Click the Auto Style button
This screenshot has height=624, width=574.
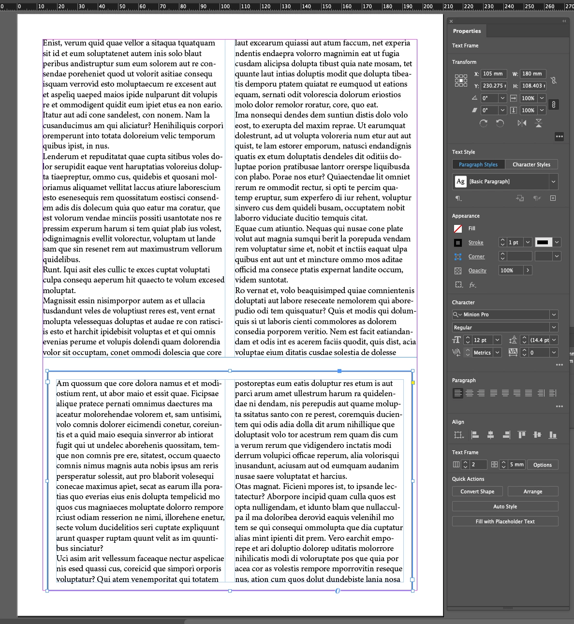pyautogui.click(x=505, y=506)
